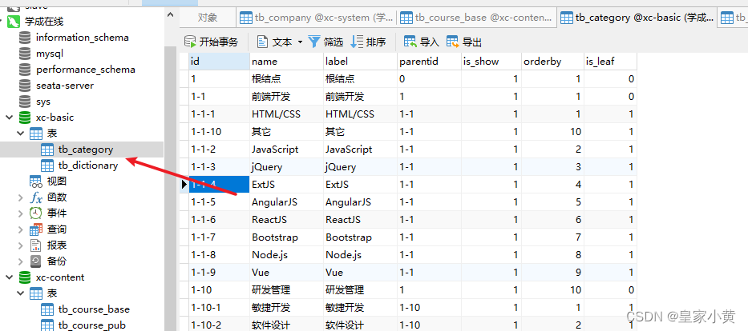Collapse the xc-content database node
The image size is (748, 331).
(x=9, y=277)
